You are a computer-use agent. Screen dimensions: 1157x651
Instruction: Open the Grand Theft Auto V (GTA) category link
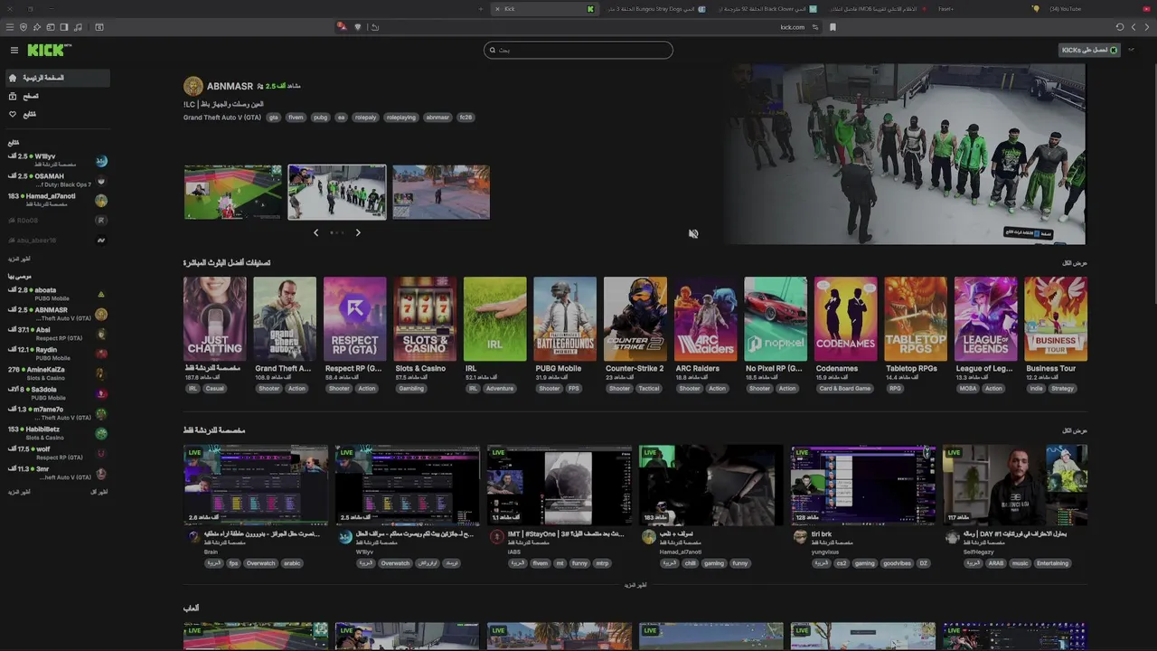click(x=222, y=118)
